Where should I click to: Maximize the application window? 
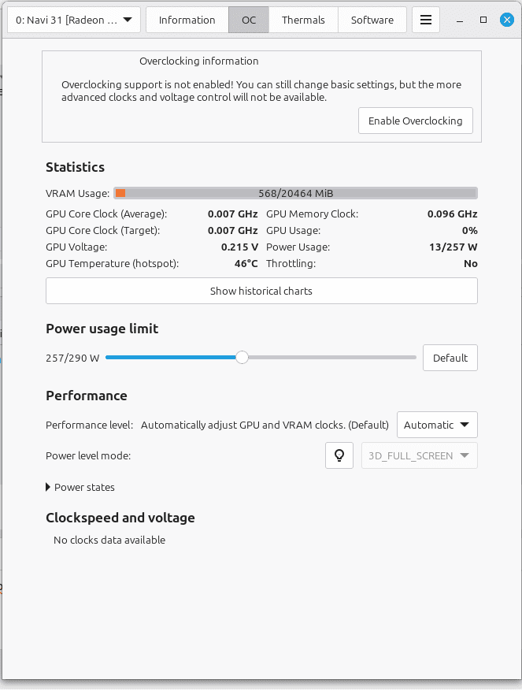point(483,19)
